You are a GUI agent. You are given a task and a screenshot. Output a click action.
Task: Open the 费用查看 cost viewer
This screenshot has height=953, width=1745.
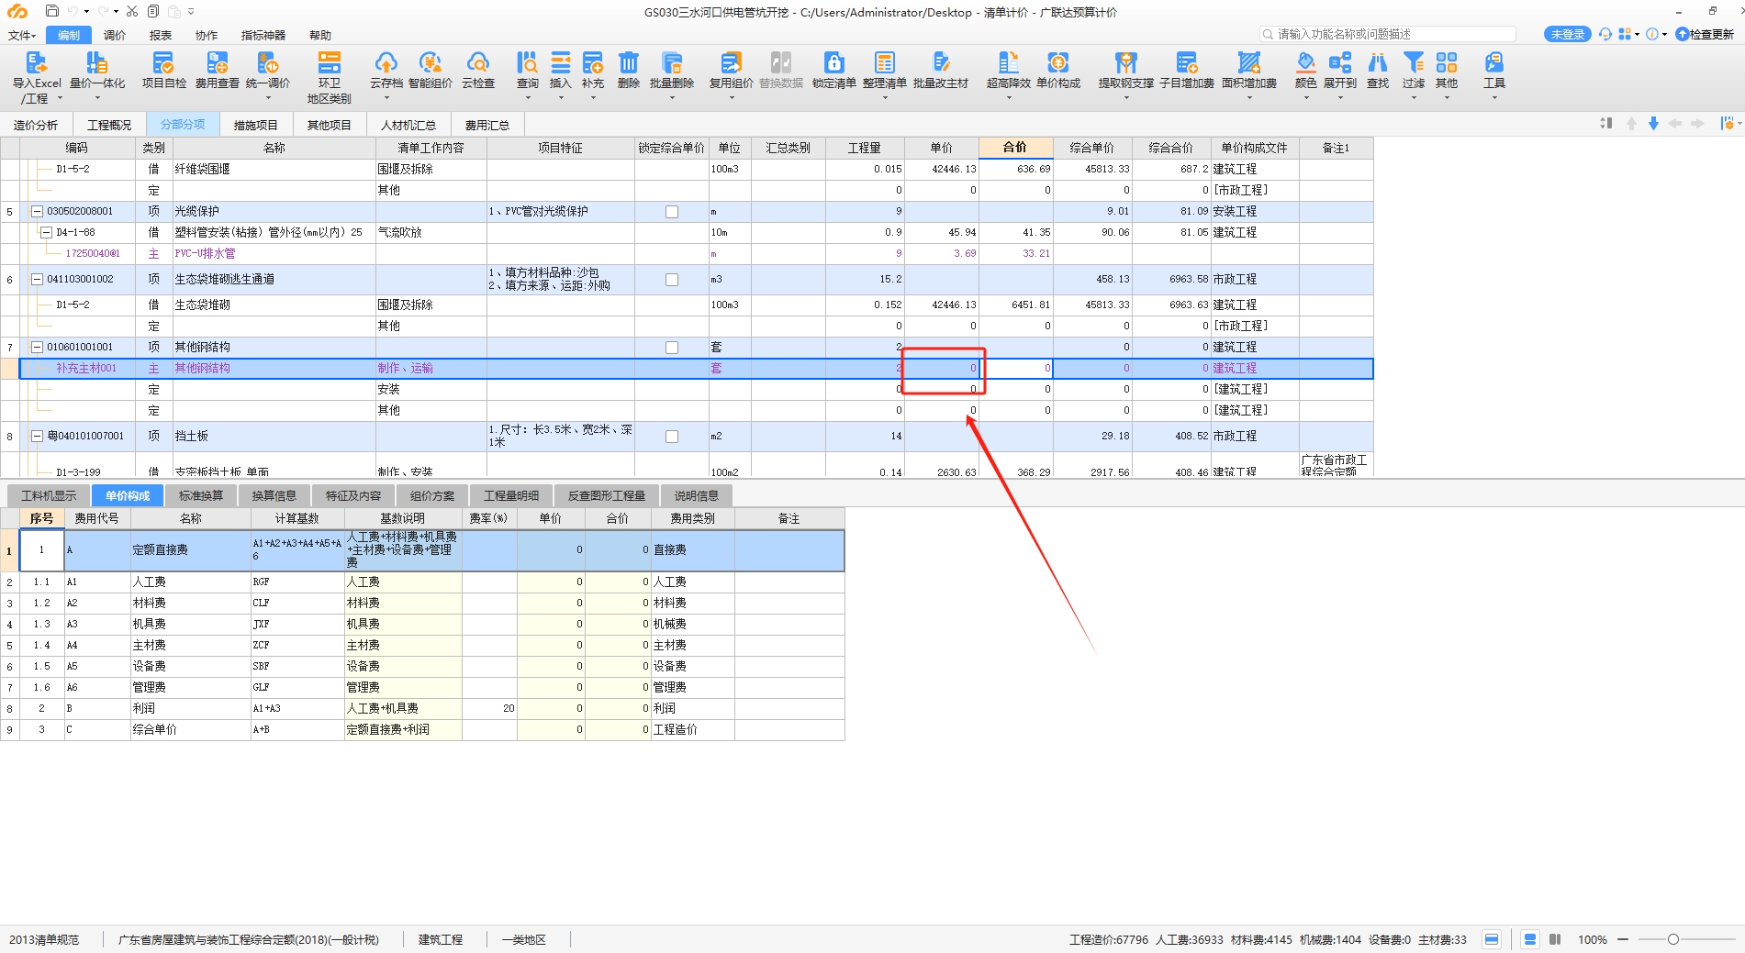217,71
